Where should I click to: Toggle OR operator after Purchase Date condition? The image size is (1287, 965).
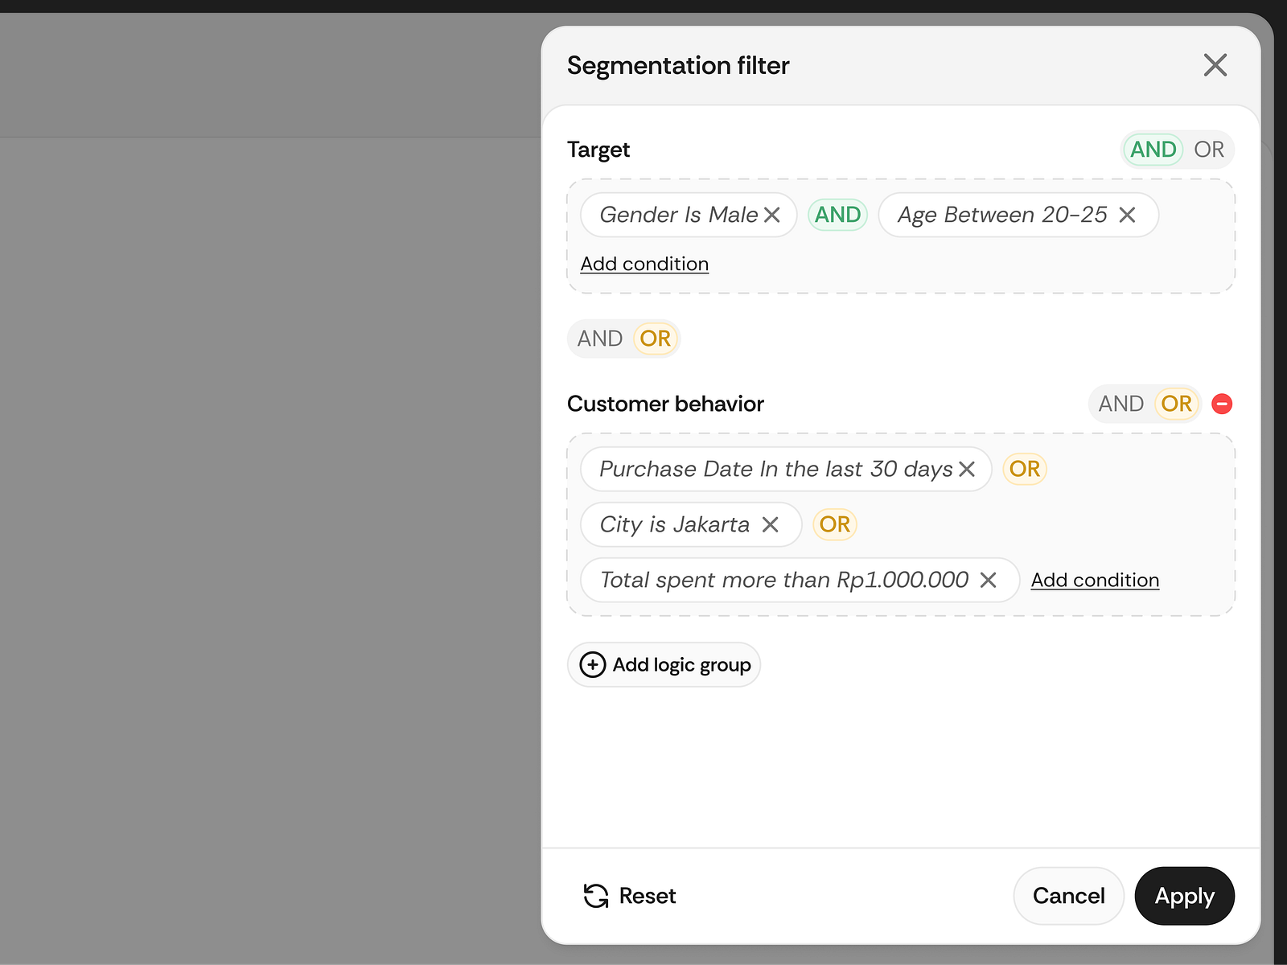click(x=1025, y=469)
